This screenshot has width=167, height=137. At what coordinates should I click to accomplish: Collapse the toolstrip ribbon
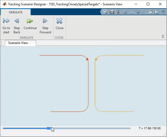click(163, 36)
